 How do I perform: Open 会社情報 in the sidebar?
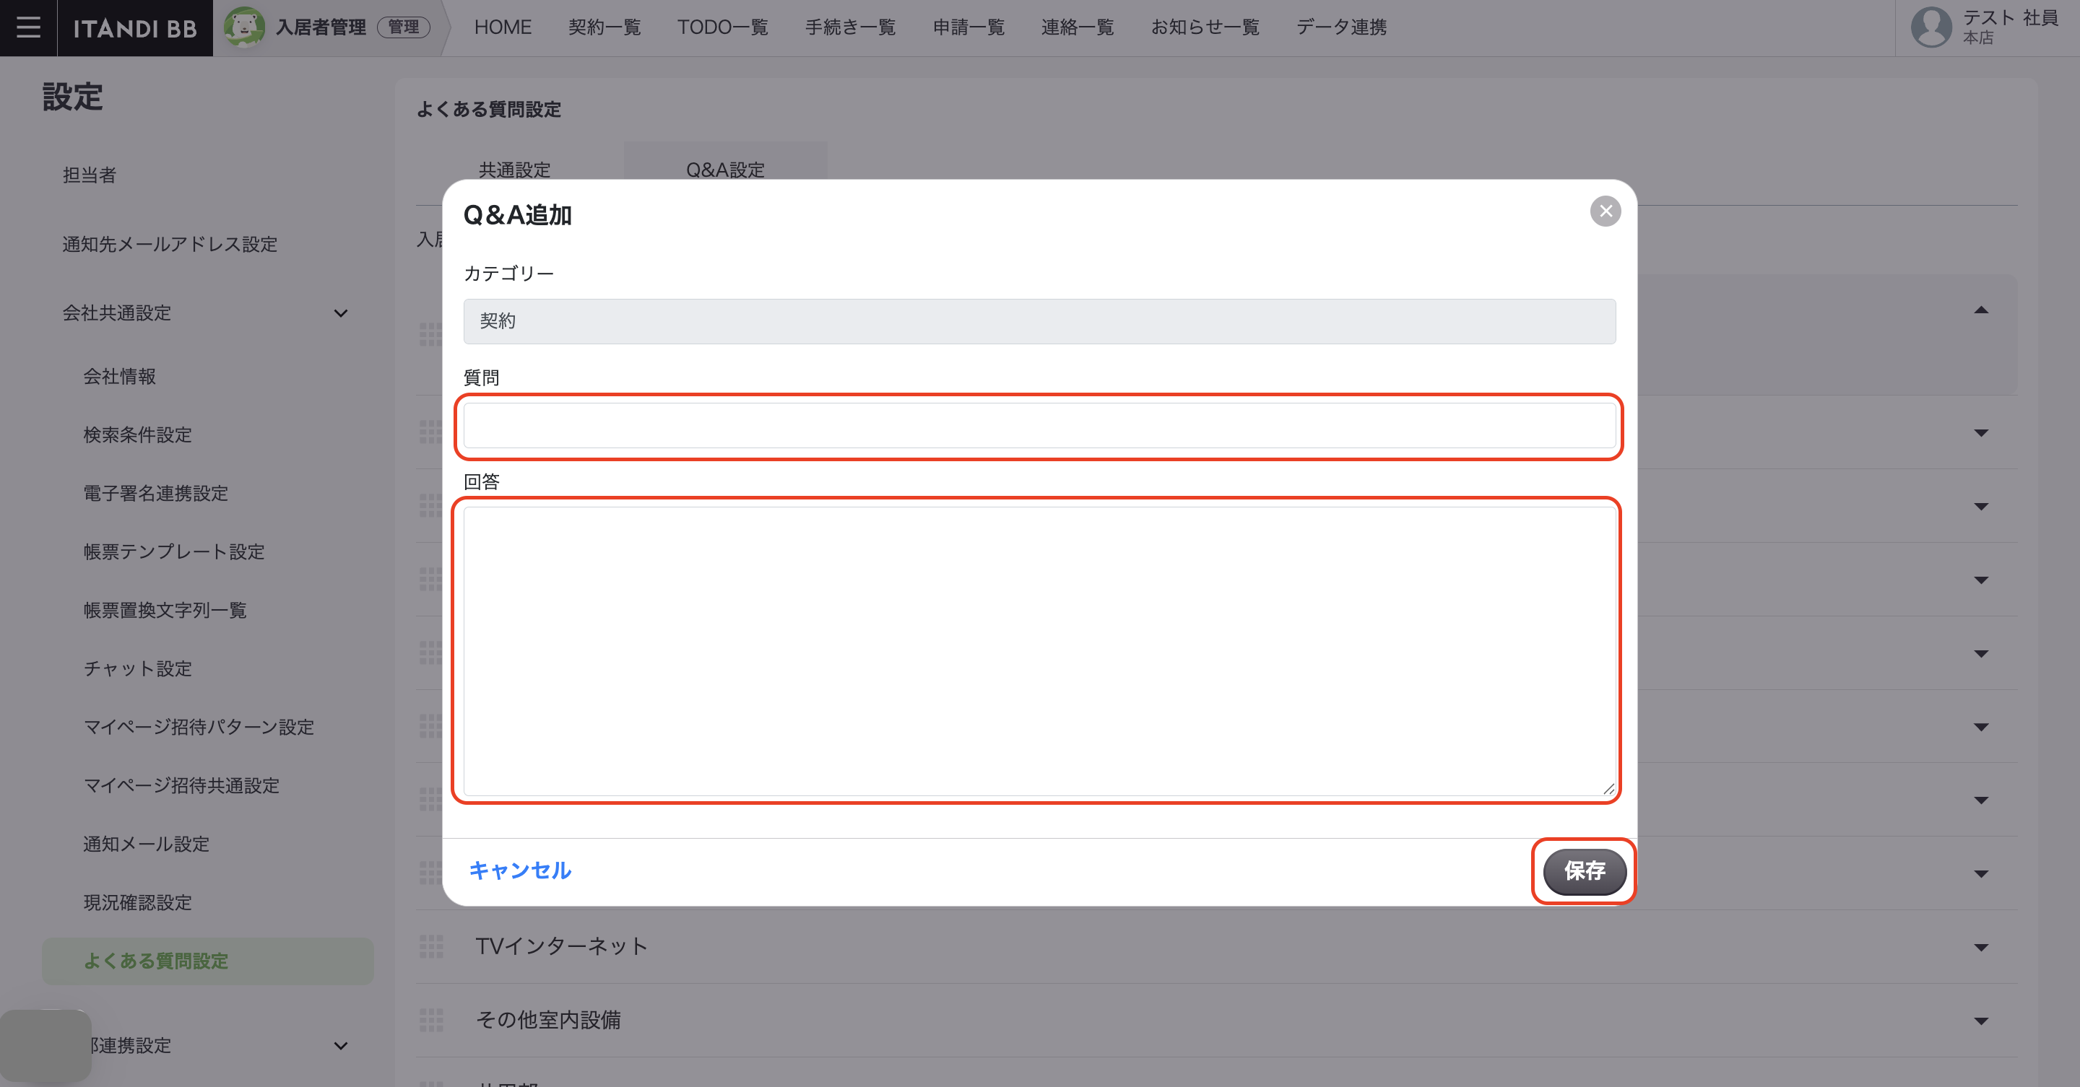pyautogui.click(x=119, y=376)
